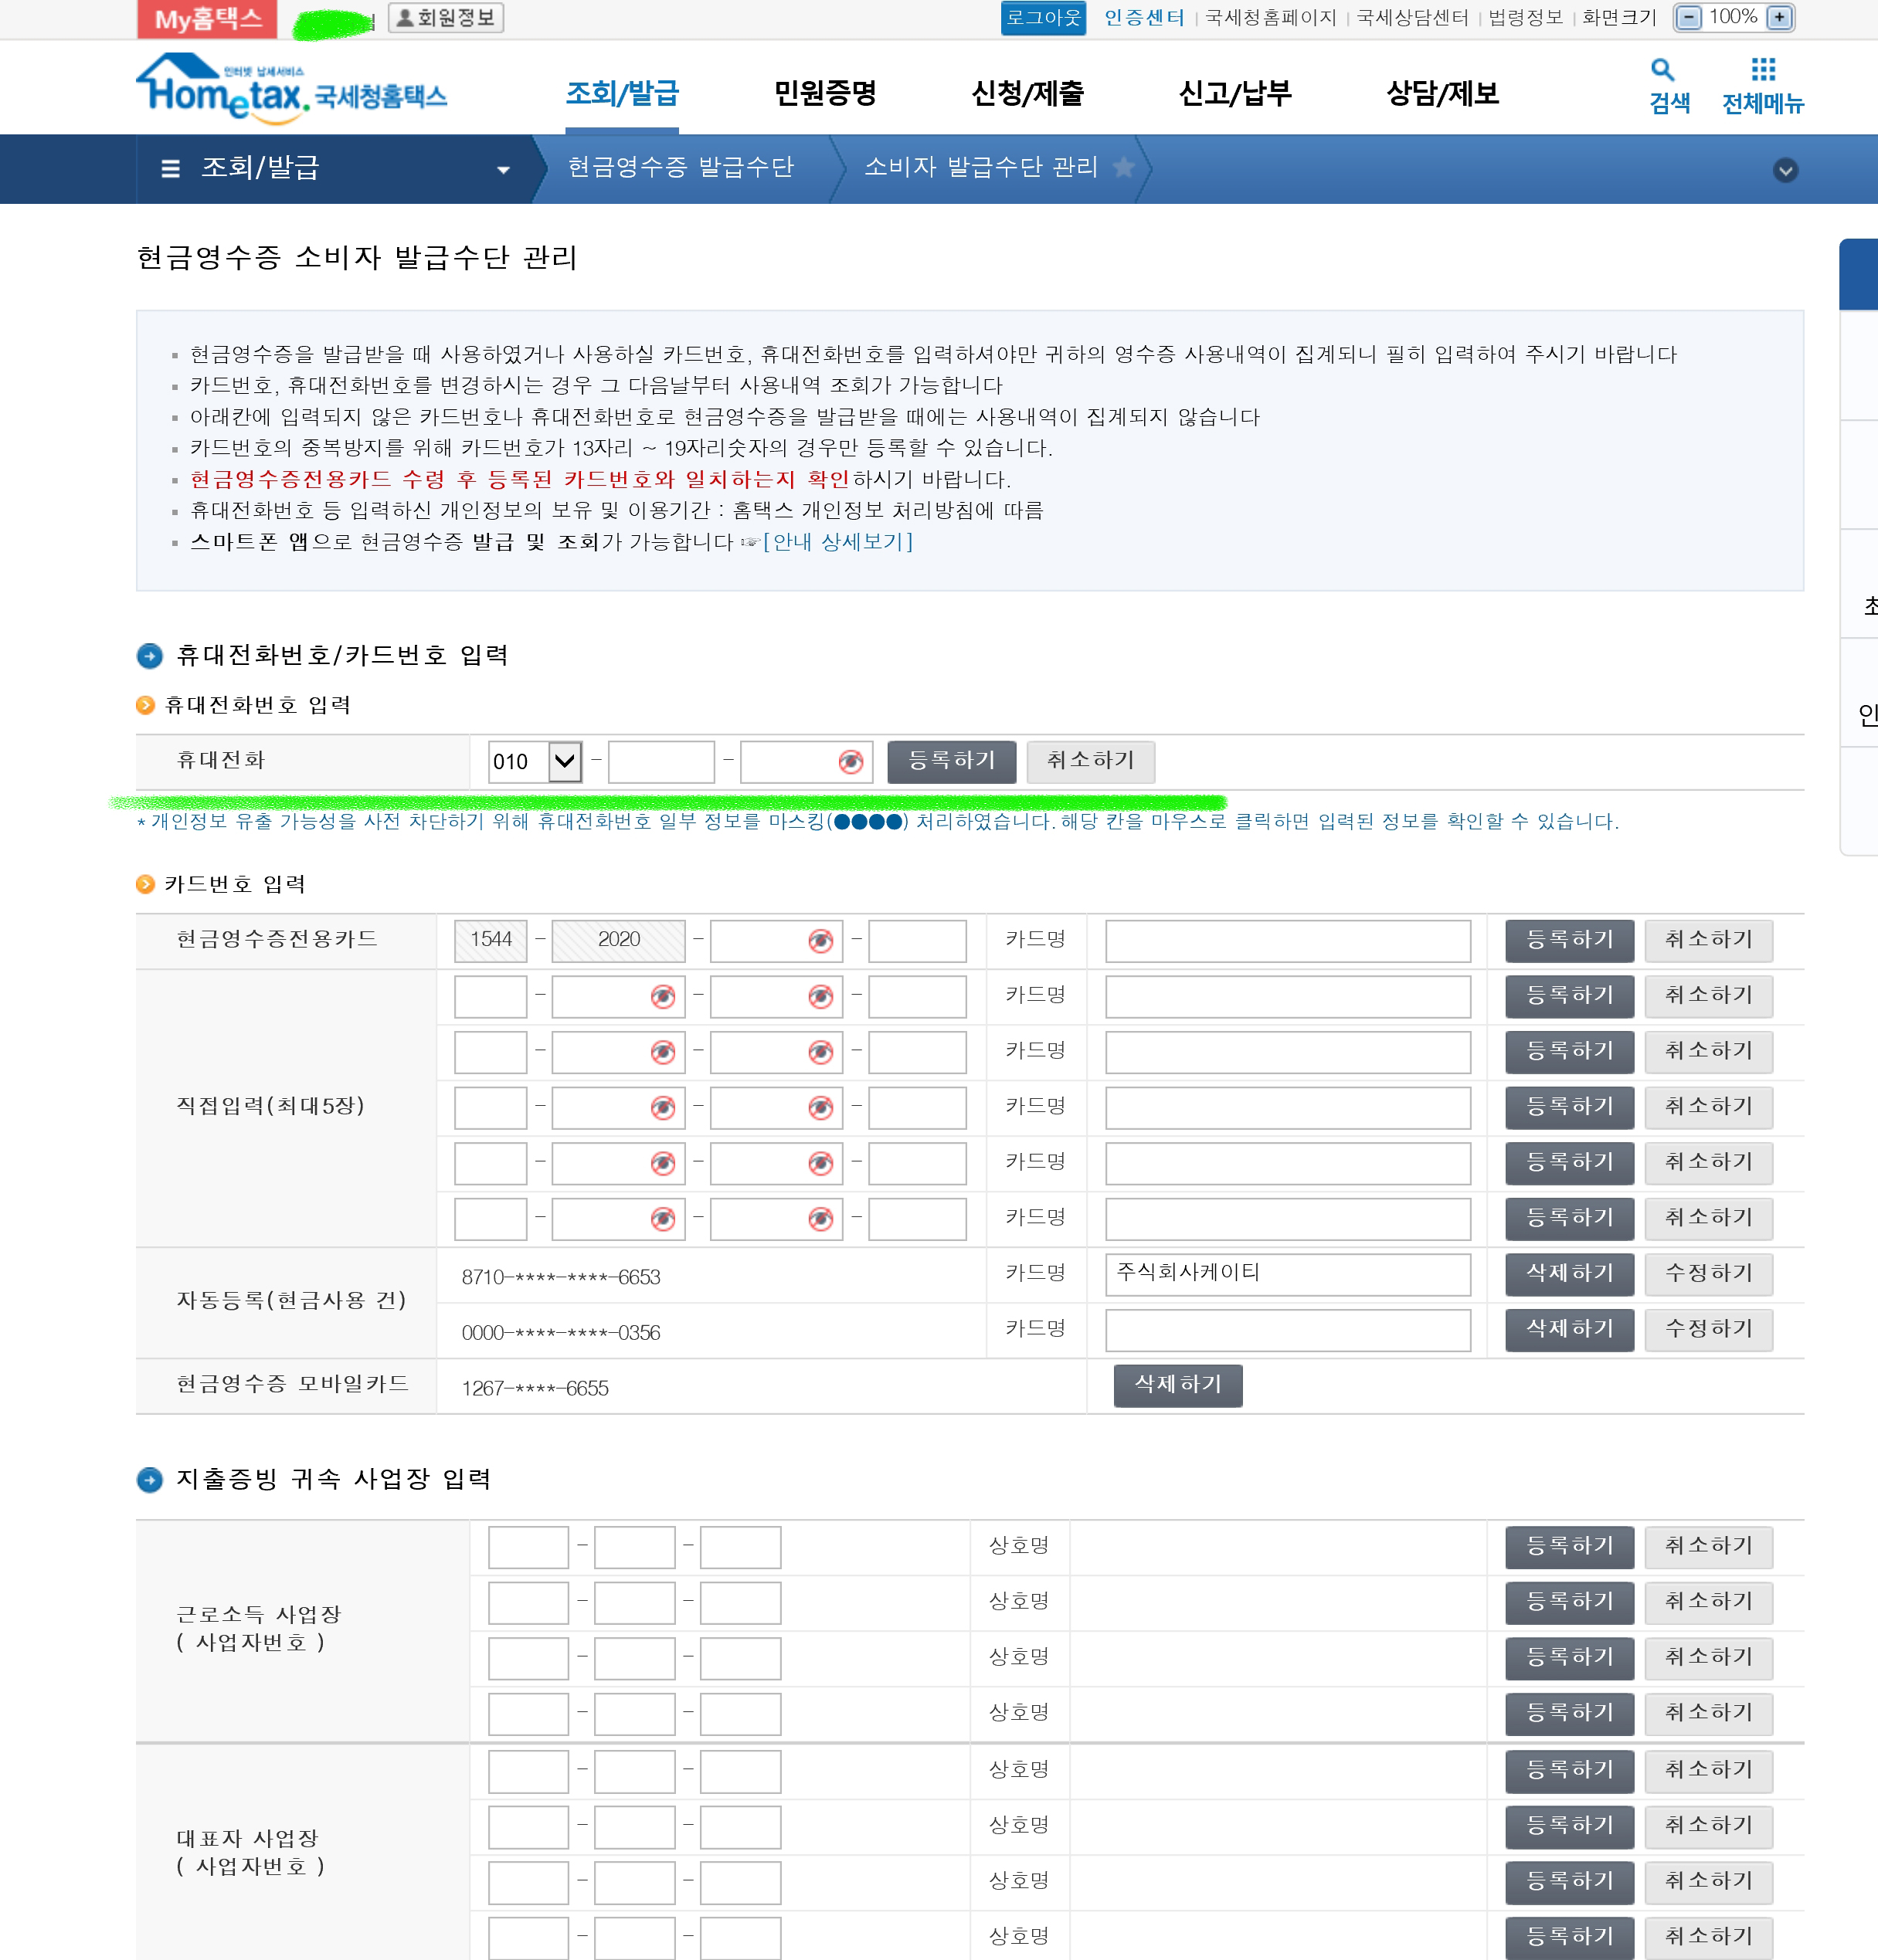The height and width of the screenshot is (1960, 1878).
Task: Expand the 조회/발급 breadcrumb dropdown arrow
Action: [503, 169]
